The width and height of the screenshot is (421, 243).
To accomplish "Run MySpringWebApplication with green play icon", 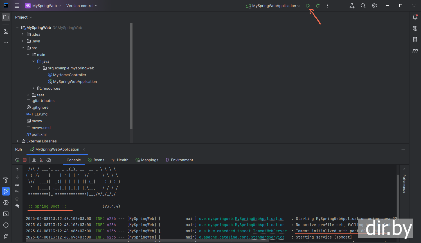I will pos(308,6).
